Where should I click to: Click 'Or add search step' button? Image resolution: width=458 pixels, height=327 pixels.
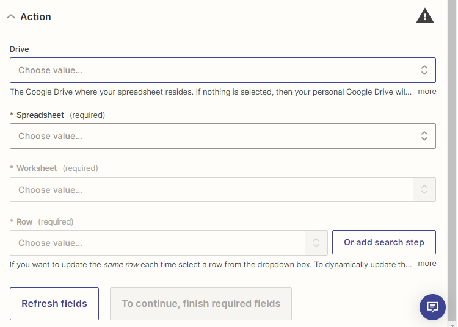pos(383,242)
